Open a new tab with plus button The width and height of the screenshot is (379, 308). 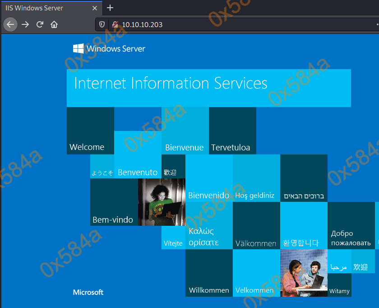point(110,8)
